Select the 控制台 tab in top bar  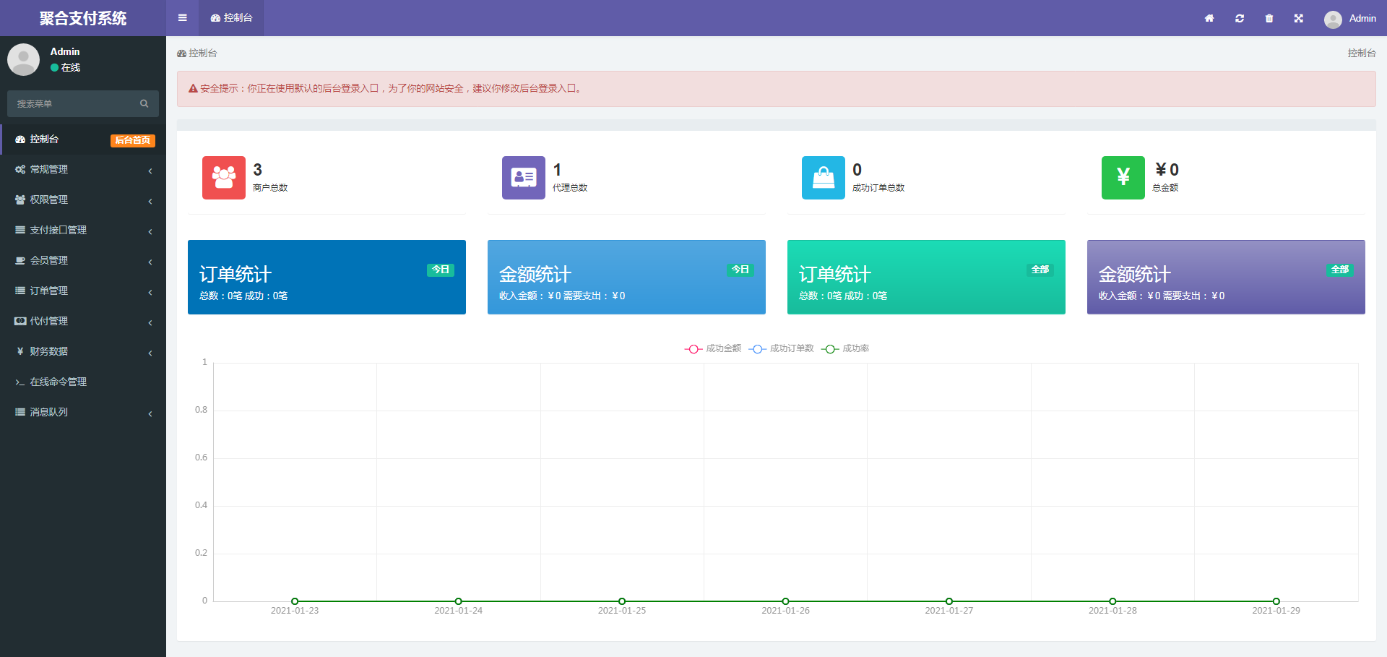click(232, 18)
